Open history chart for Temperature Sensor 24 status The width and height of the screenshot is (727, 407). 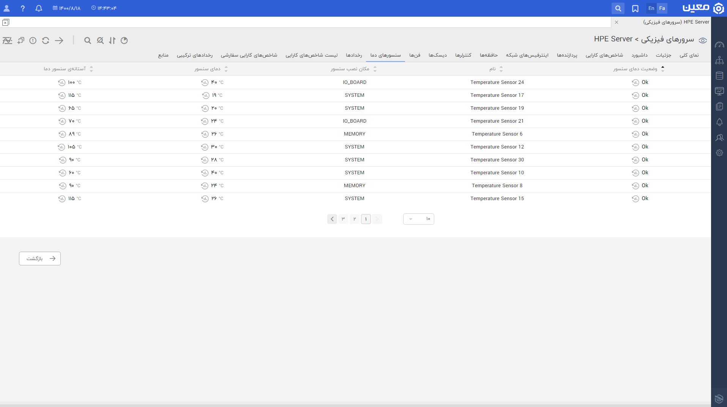click(635, 82)
